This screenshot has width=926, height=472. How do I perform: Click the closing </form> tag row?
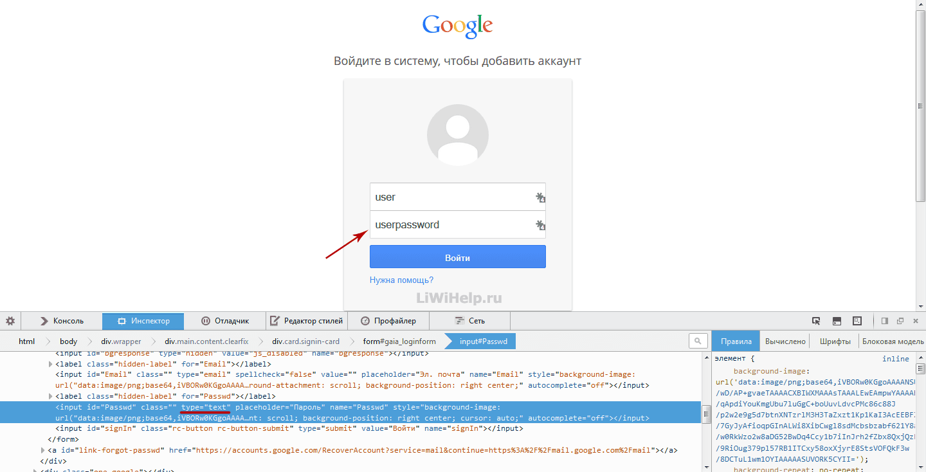click(x=350, y=439)
